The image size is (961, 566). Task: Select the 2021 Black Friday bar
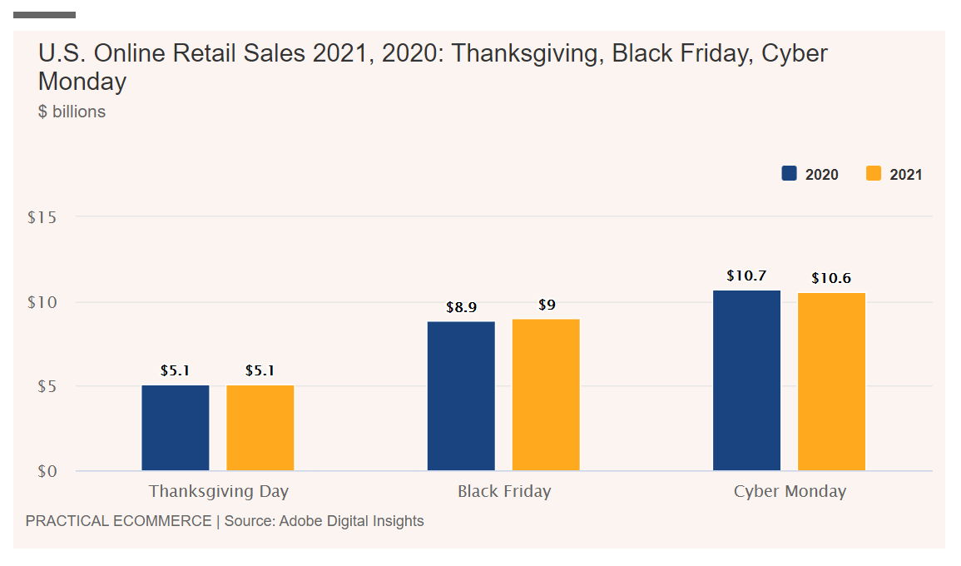tap(546, 395)
